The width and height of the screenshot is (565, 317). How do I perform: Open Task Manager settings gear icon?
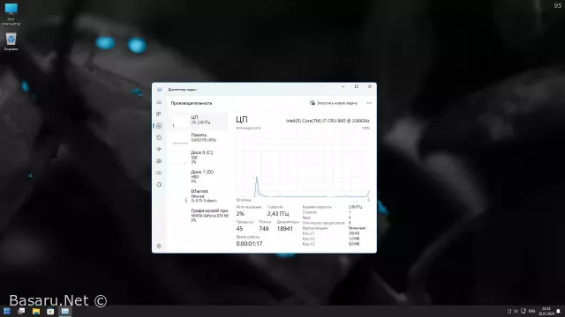pos(159,247)
